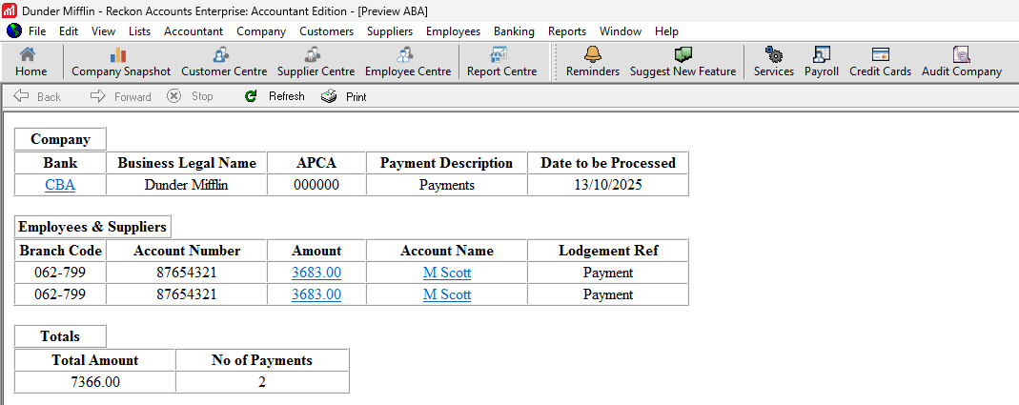Click the Dunder Mifflin legal name cell
Image resolution: width=1019 pixels, height=405 pixels.
click(187, 185)
